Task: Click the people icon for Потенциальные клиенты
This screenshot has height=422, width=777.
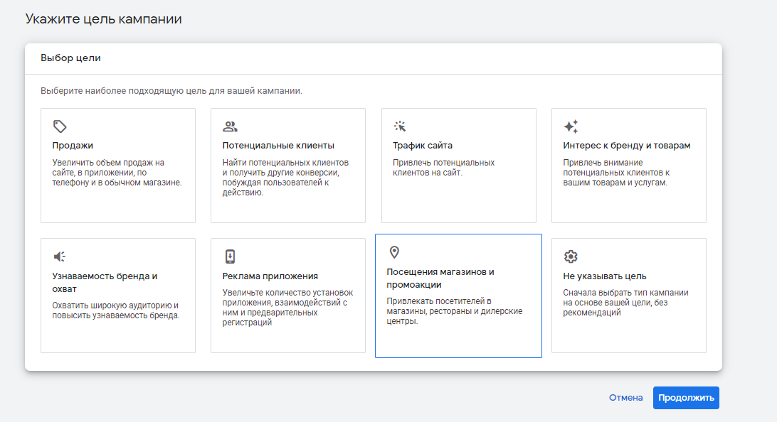Action: (230, 126)
